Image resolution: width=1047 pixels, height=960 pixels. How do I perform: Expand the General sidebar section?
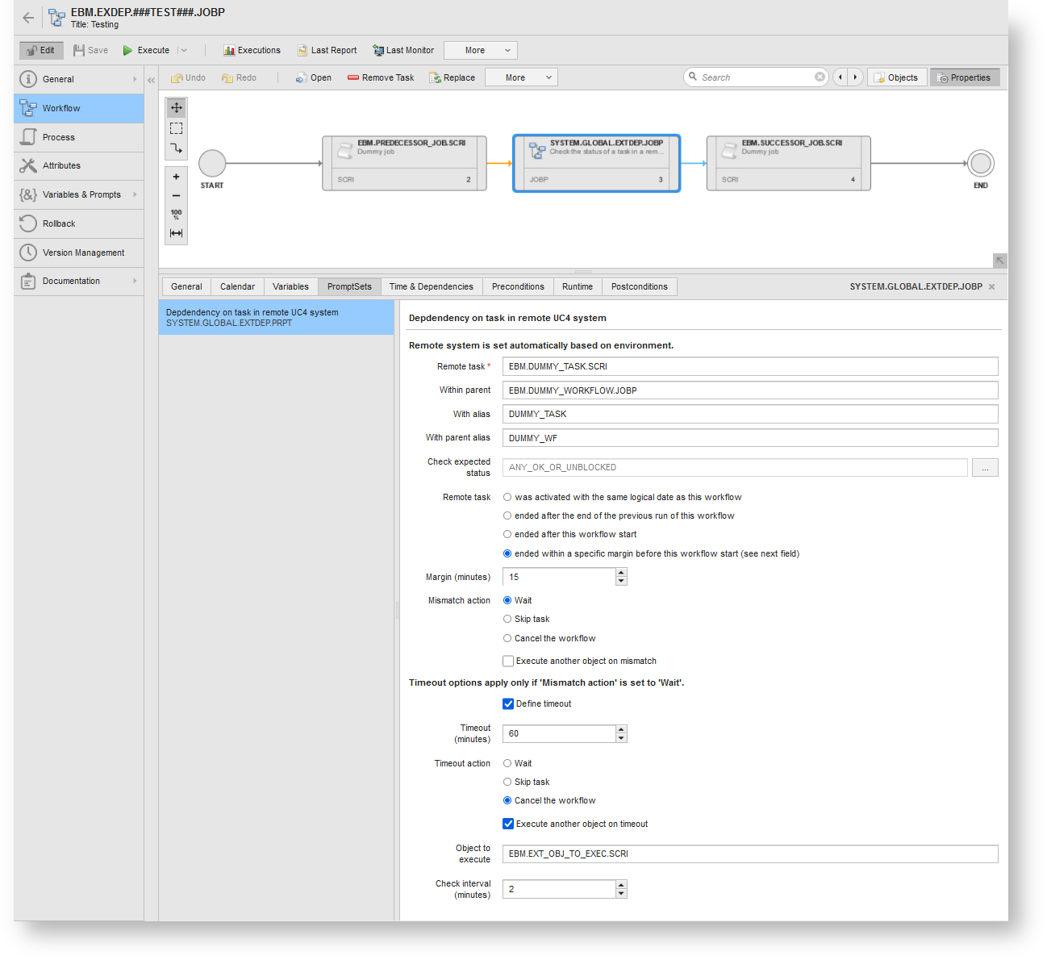(x=135, y=79)
